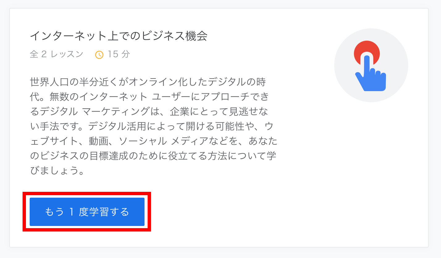
Task: Click the "全 2 レッスン" lesson count
Action: 57,54
